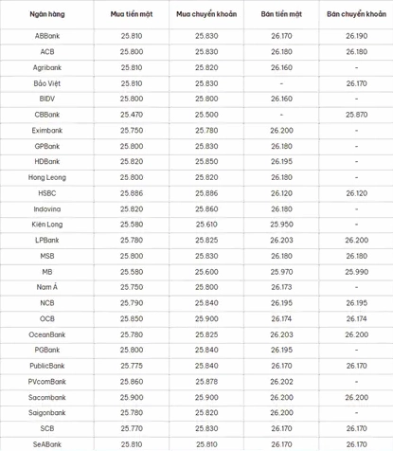393x451 pixels.
Task: Click the Ngân hàng column header
Action: coord(47,14)
